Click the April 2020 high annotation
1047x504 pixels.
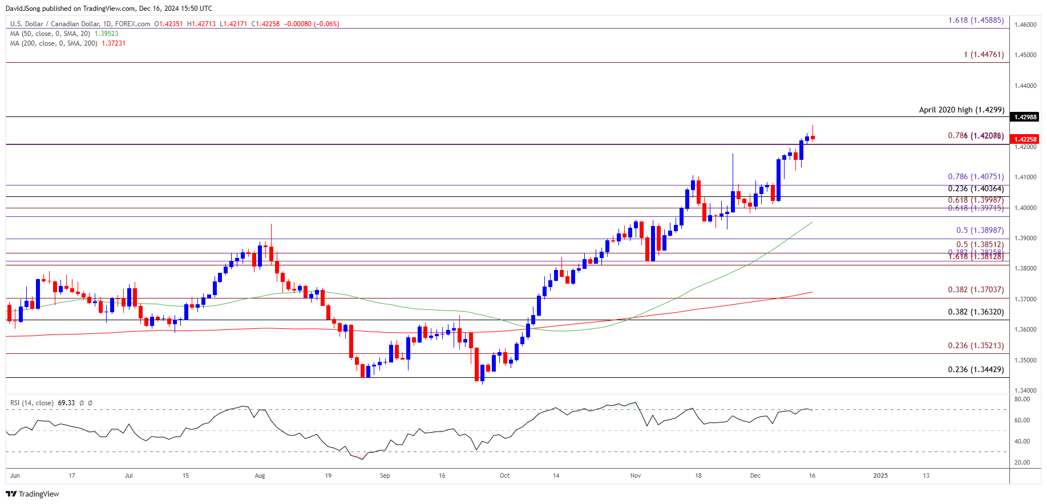[961, 110]
